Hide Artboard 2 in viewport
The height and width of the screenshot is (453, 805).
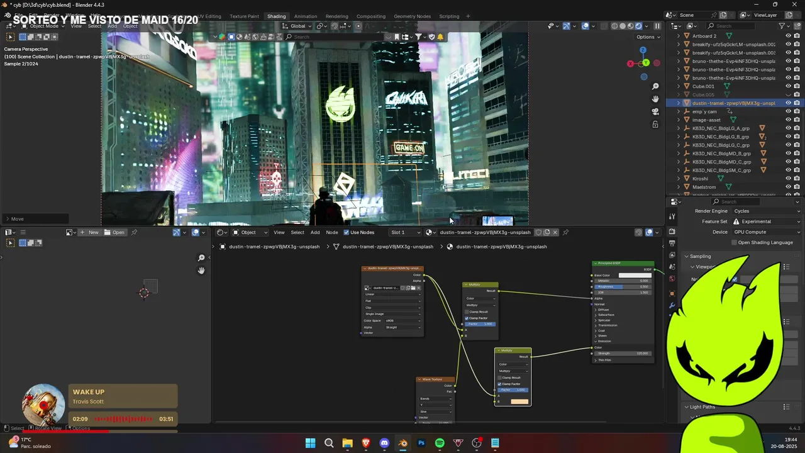[788, 36]
